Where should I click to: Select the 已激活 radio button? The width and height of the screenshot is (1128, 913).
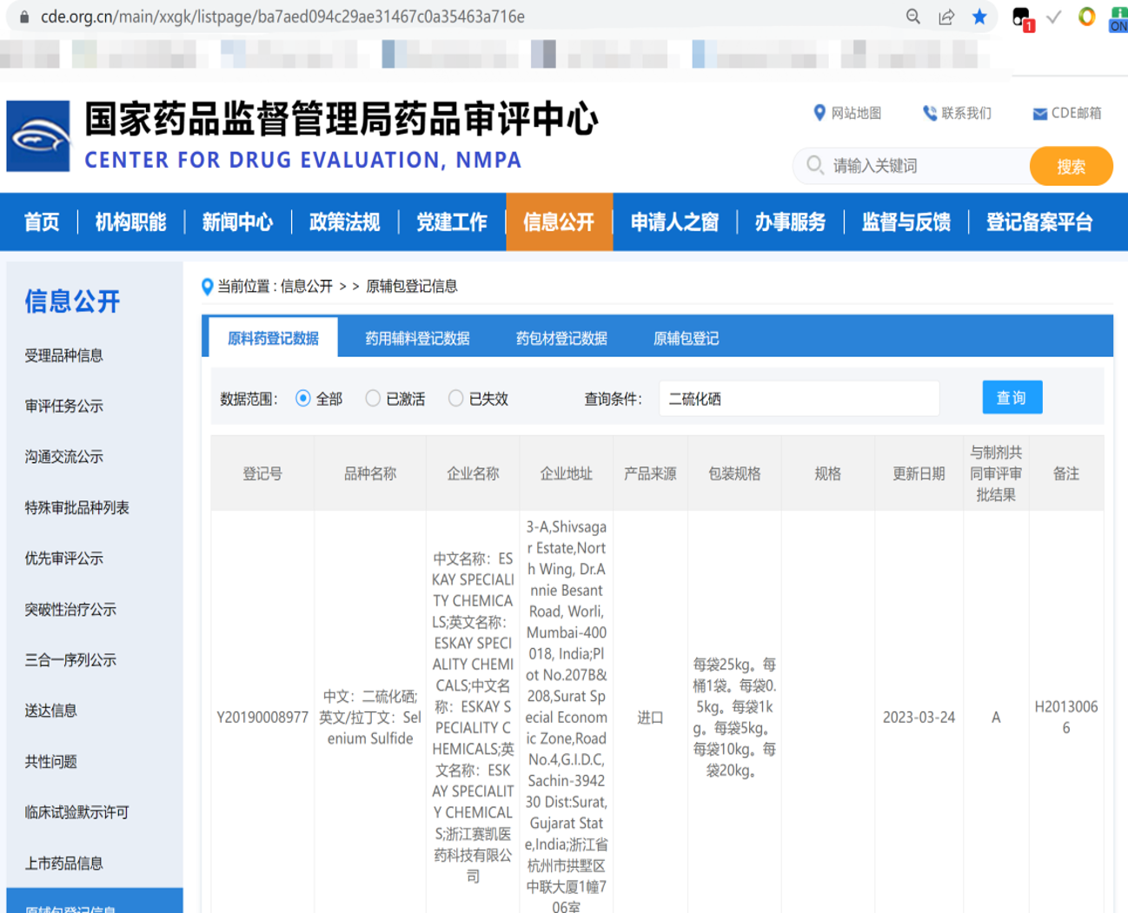click(x=373, y=399)
